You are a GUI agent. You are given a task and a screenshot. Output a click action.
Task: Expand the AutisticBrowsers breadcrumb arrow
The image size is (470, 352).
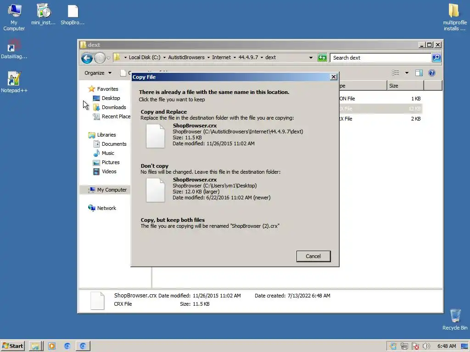tap(208, 57)
